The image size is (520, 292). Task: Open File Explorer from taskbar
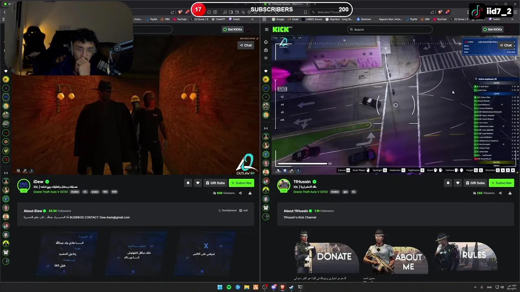tap(247, 287)
